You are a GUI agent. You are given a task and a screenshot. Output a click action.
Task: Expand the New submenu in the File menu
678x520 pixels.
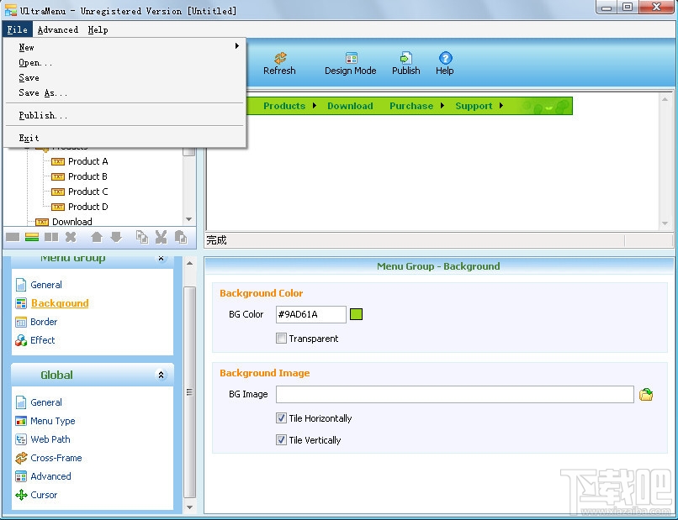[x=26, y=48]
